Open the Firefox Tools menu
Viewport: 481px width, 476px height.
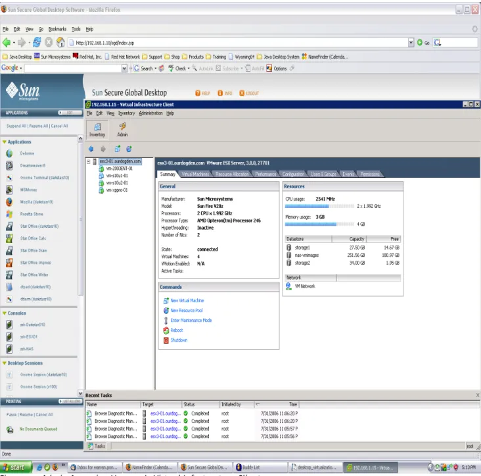[x=76, y=29]
